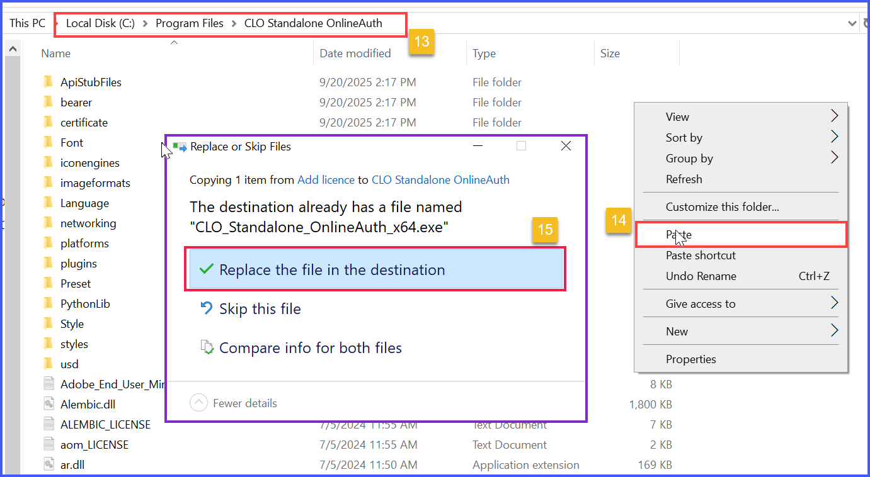Open the address bar history dropdown
870x477 pixels.
pos(851,23)
